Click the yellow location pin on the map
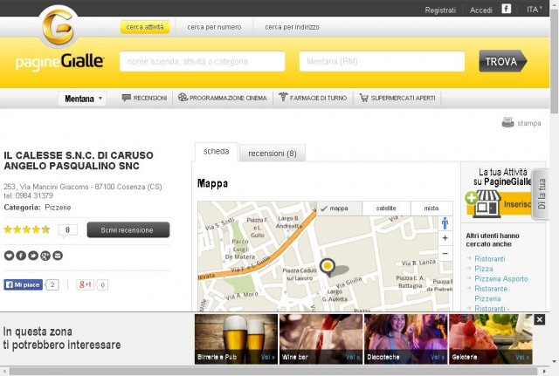The width and height of the screenshot is (559, 376). point(327,267)
